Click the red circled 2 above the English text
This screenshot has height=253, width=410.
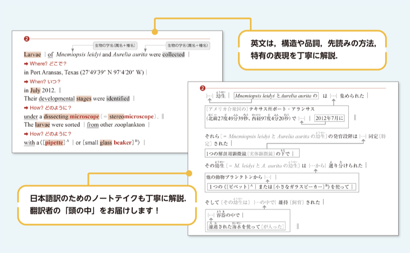(27, 39)
